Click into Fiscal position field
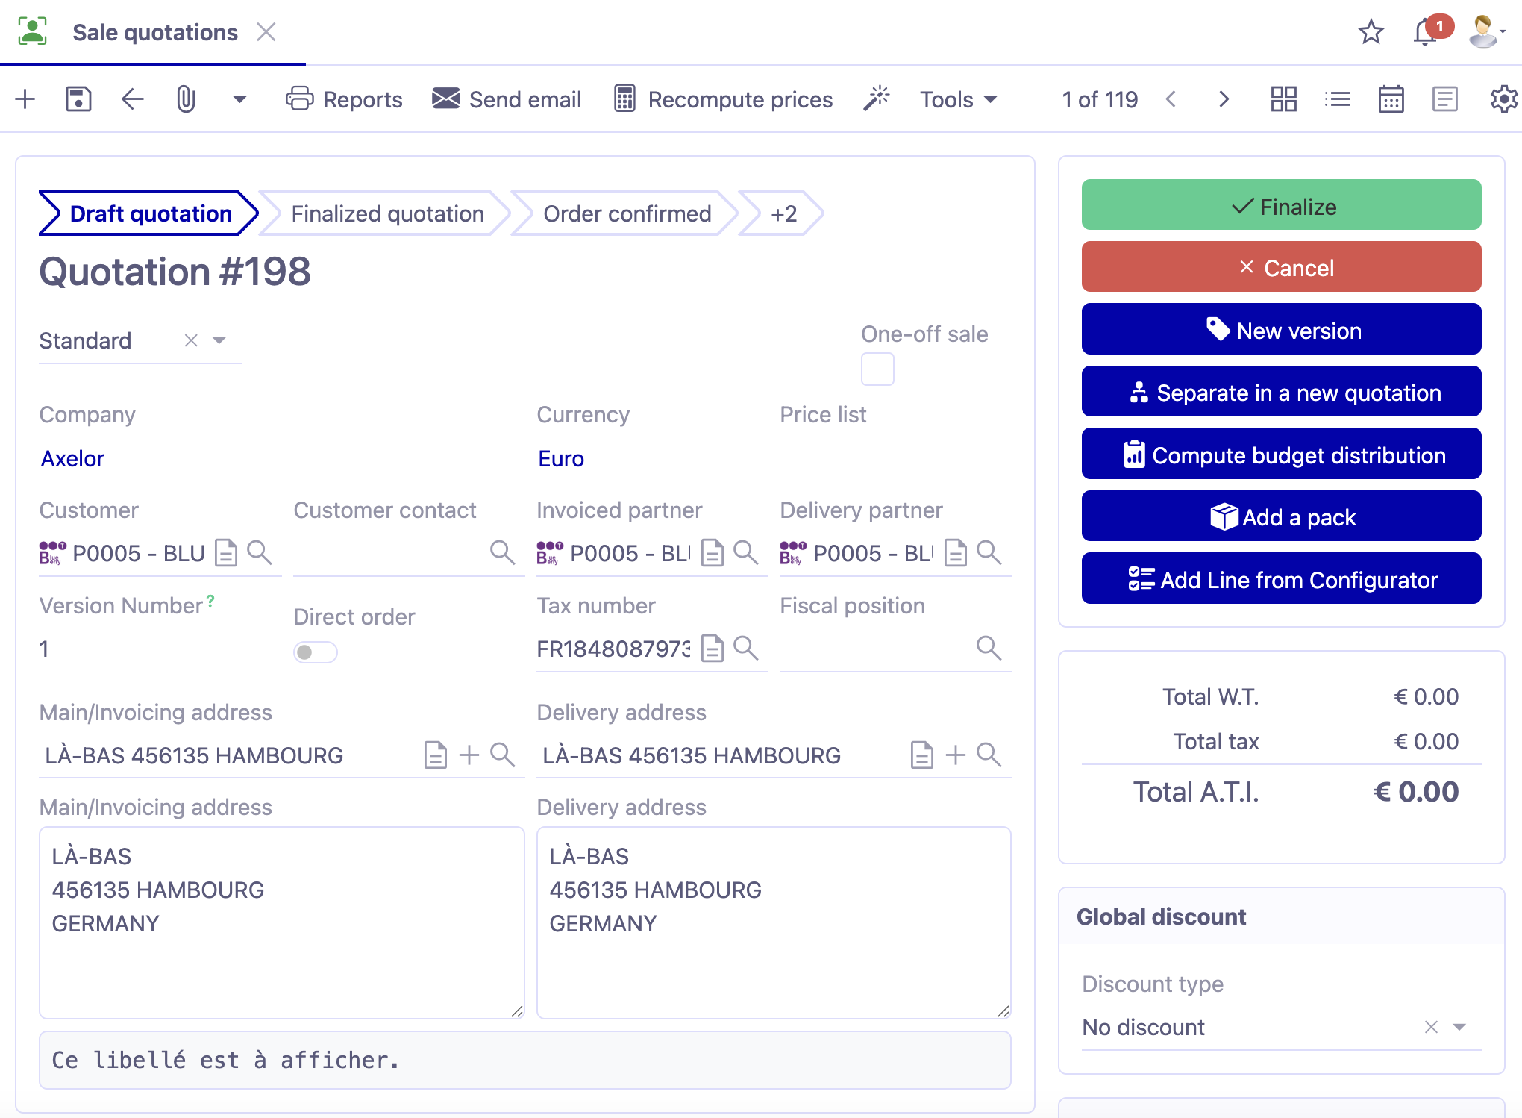Viewport: 1522px width, 1118px height. 873,648
